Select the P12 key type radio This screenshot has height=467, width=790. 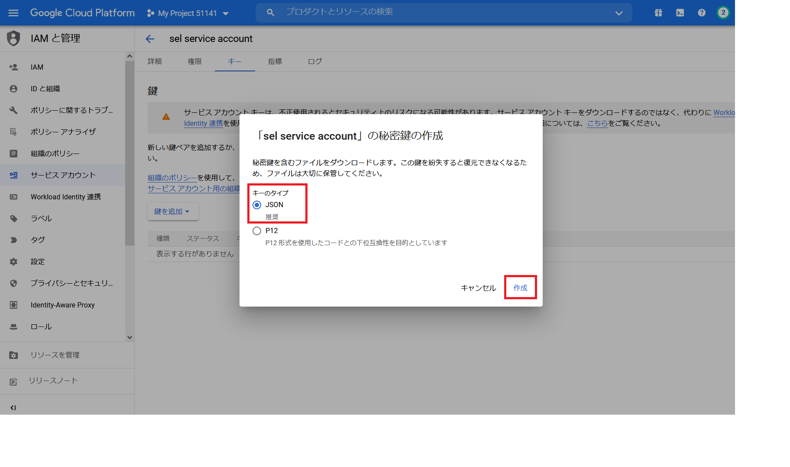click(257, 231)
